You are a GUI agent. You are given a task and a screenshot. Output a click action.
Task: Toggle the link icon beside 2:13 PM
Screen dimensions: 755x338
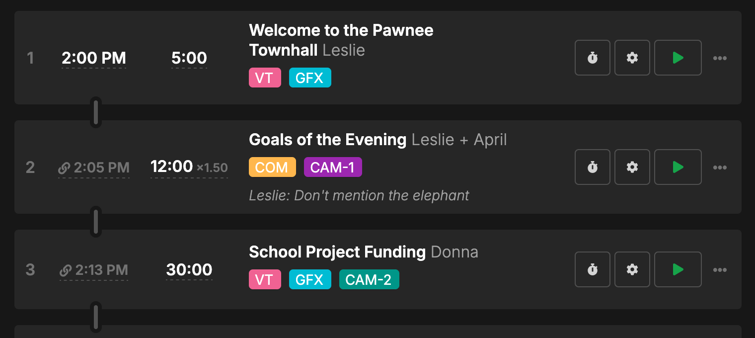click(x=66, y=270)
